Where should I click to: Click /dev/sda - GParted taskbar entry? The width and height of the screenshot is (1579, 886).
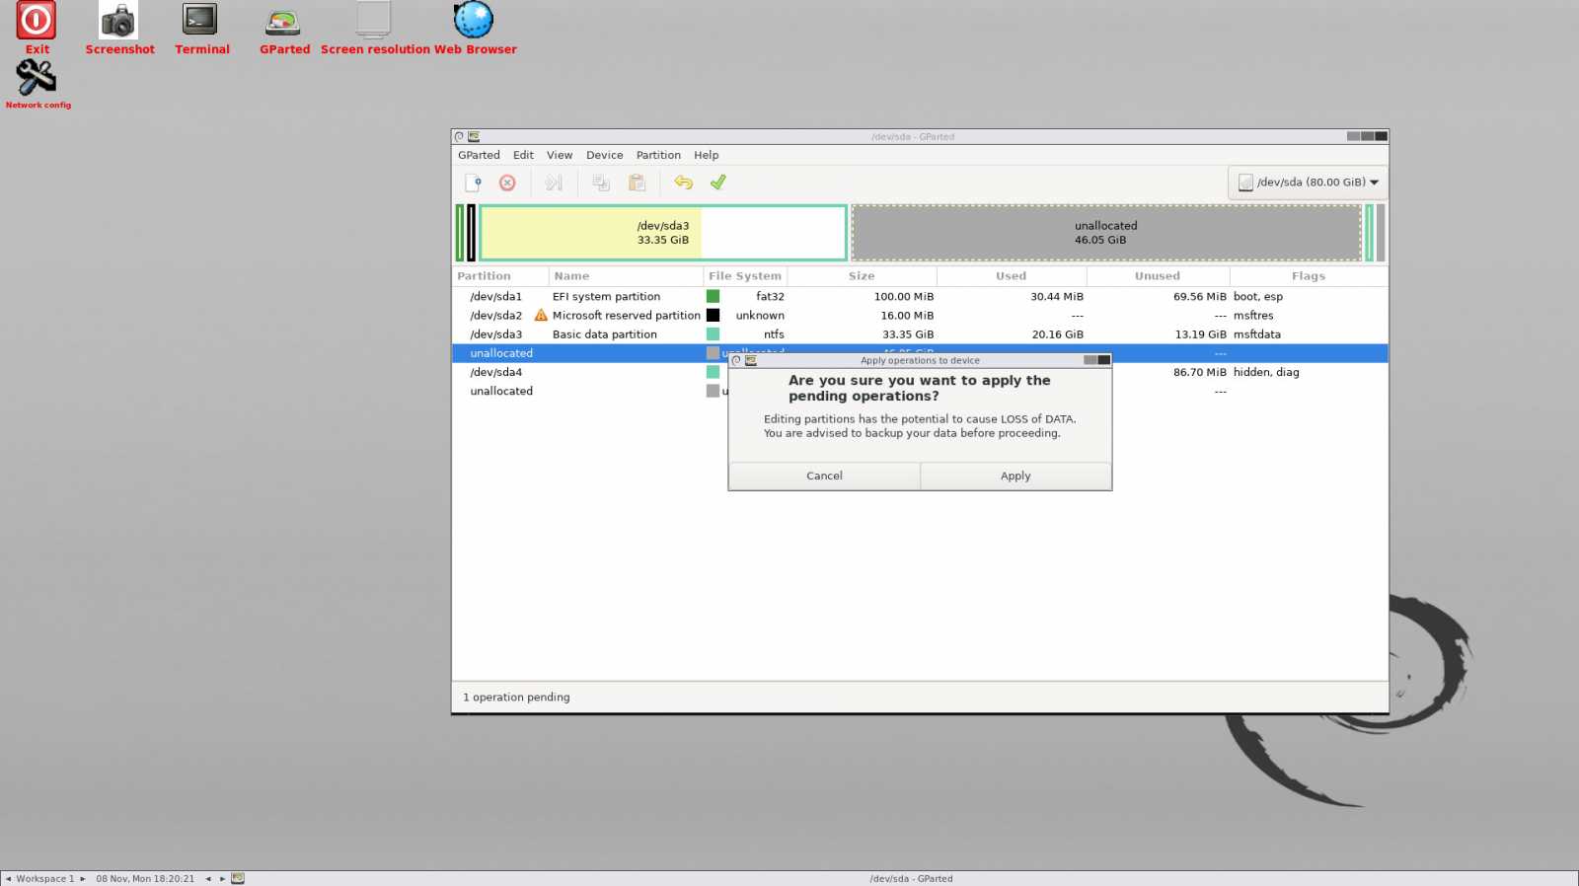(x=911, y=878)
